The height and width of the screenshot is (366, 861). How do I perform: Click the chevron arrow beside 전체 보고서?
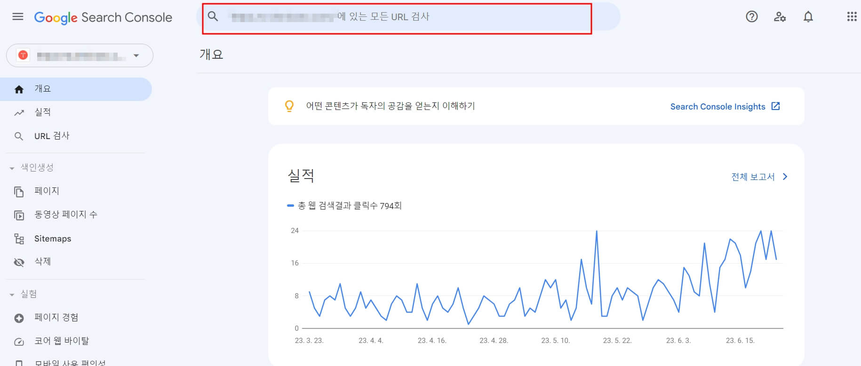(785, 177)
